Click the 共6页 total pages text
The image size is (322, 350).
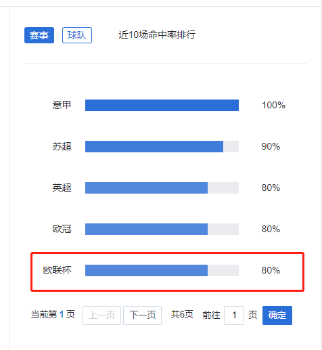(182, 314)
